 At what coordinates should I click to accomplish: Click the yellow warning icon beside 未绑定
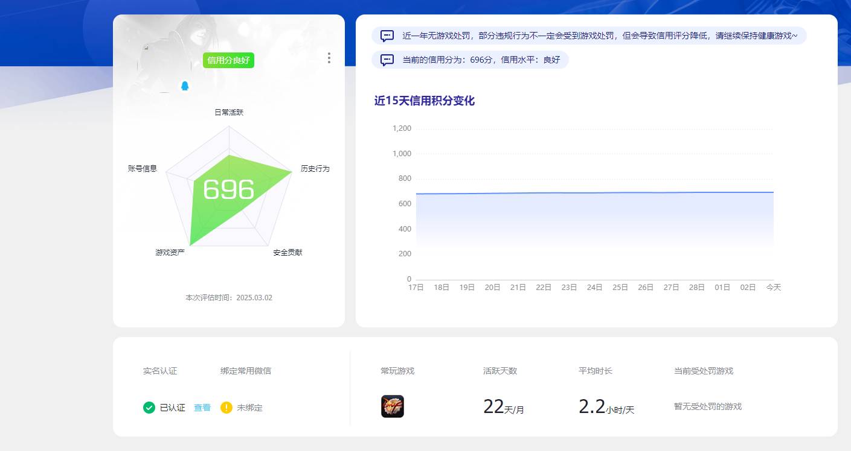click(x=225, y=408)
